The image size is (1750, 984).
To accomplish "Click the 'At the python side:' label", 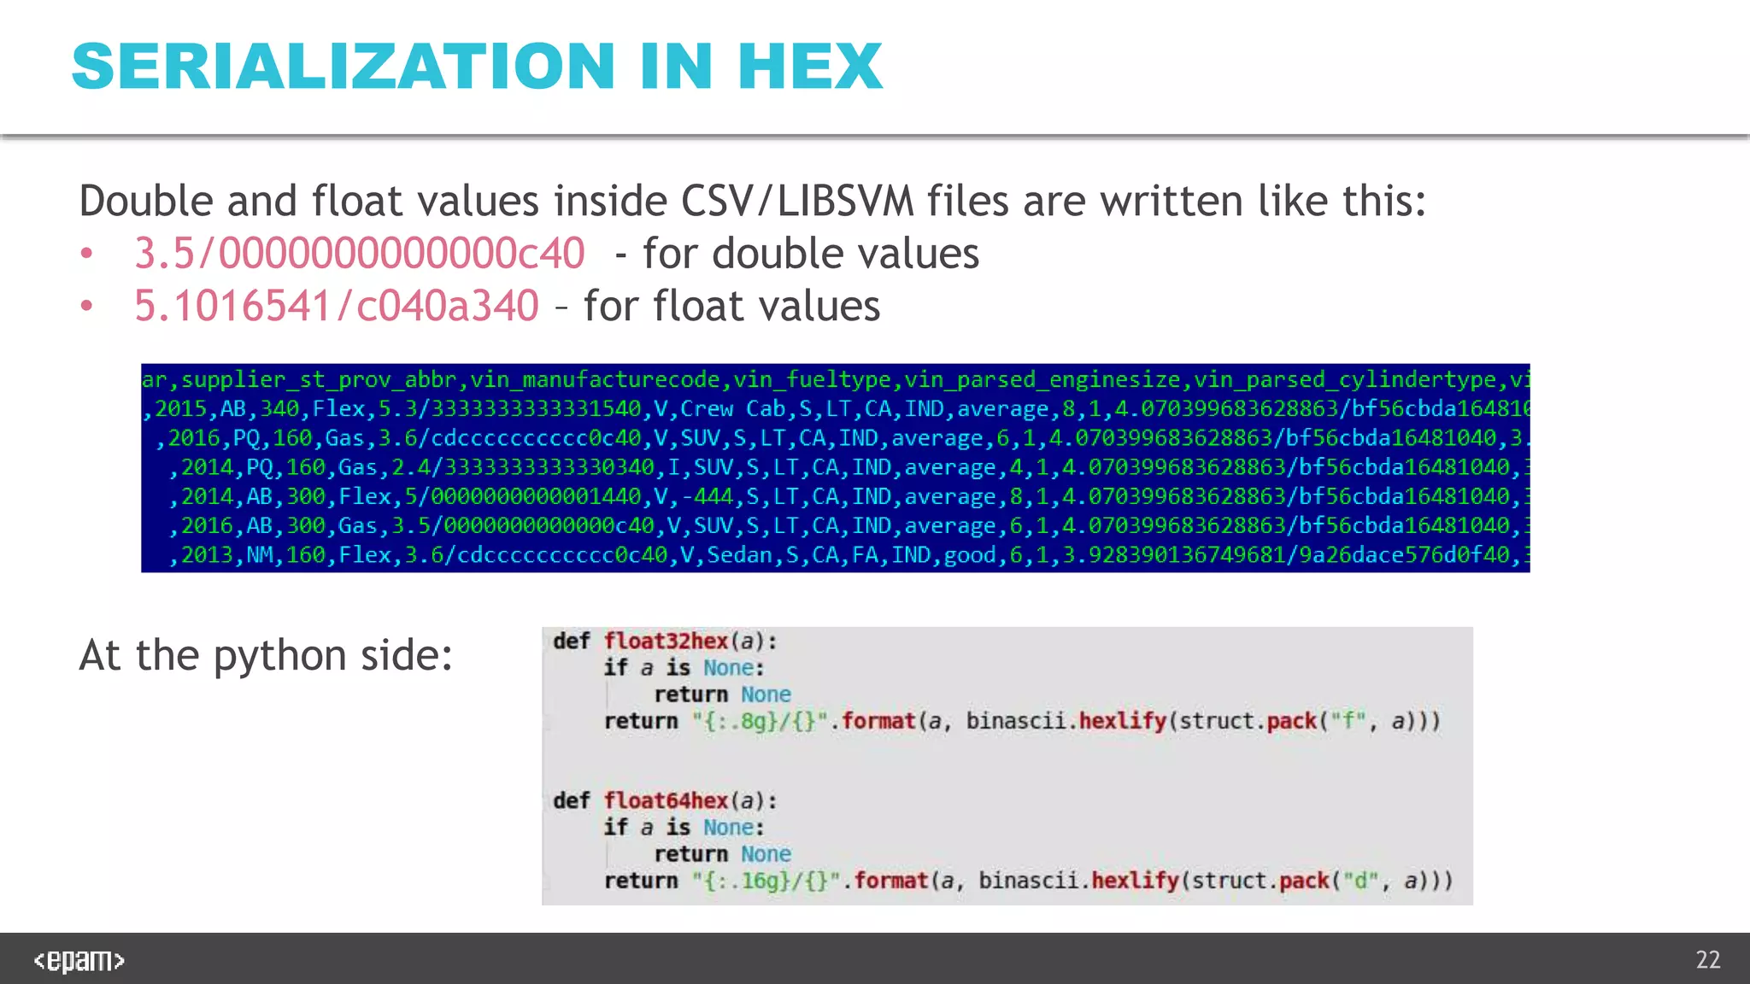I will pos(266,656).
